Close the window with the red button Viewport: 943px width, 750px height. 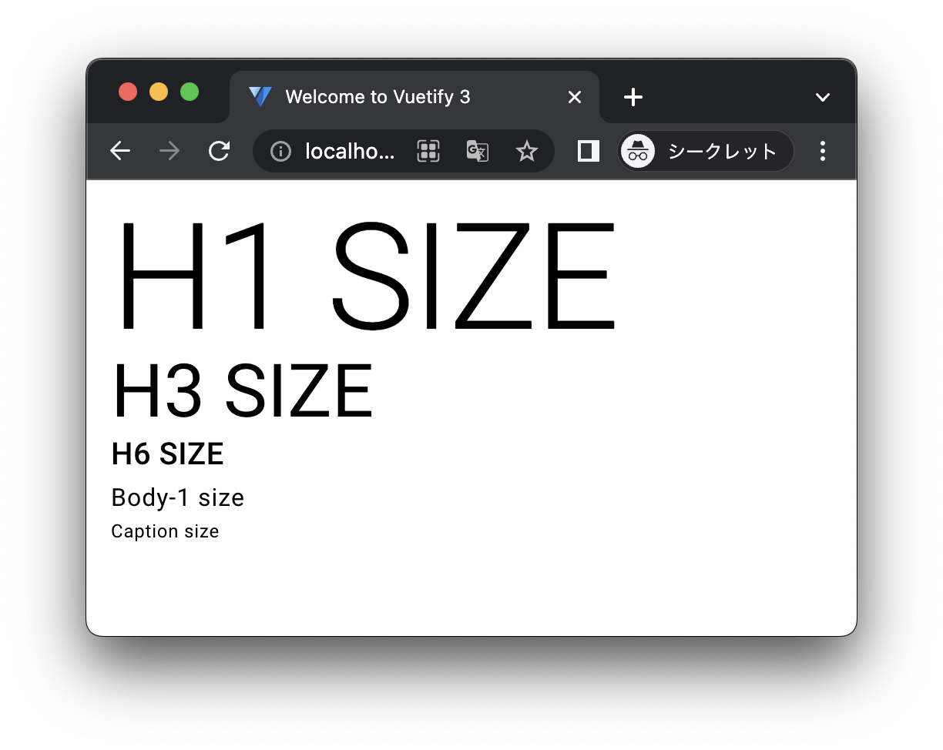(129, 92)
